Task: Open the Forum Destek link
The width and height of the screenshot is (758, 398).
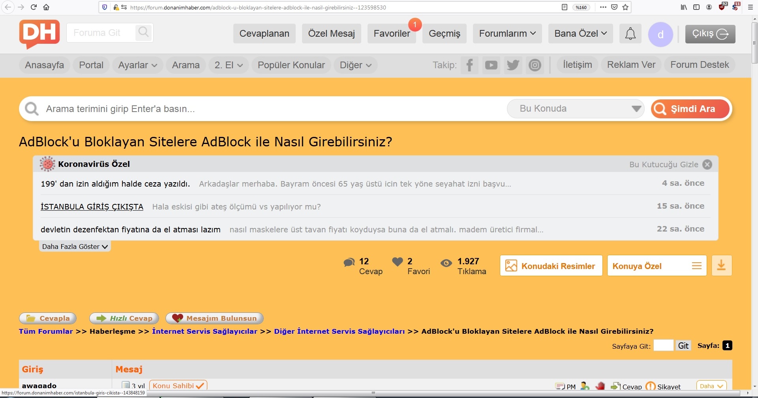Action: click(700, 65)
